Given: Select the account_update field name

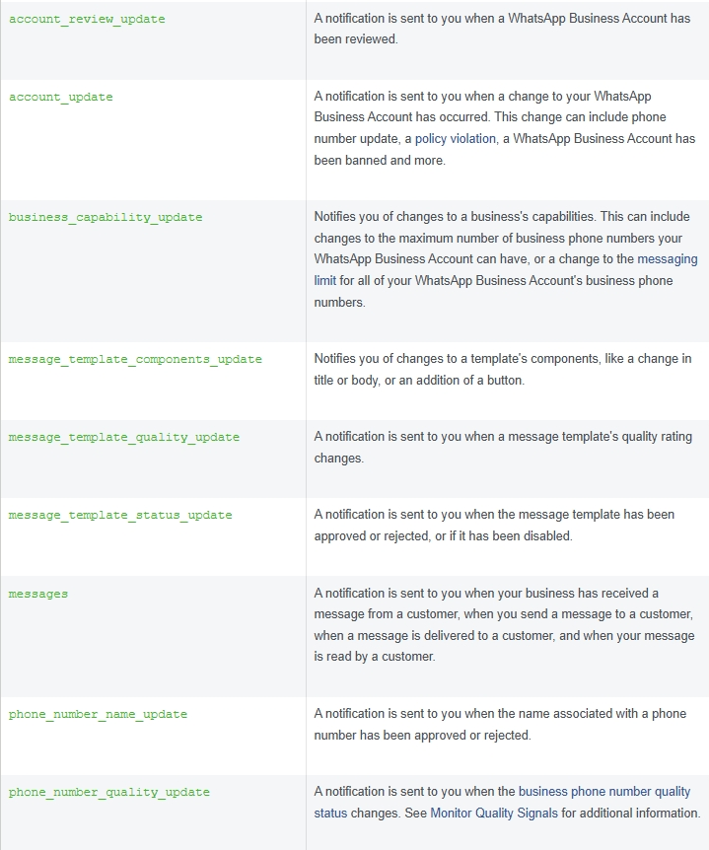Looking at the screenshot, I should click(61, 97).
